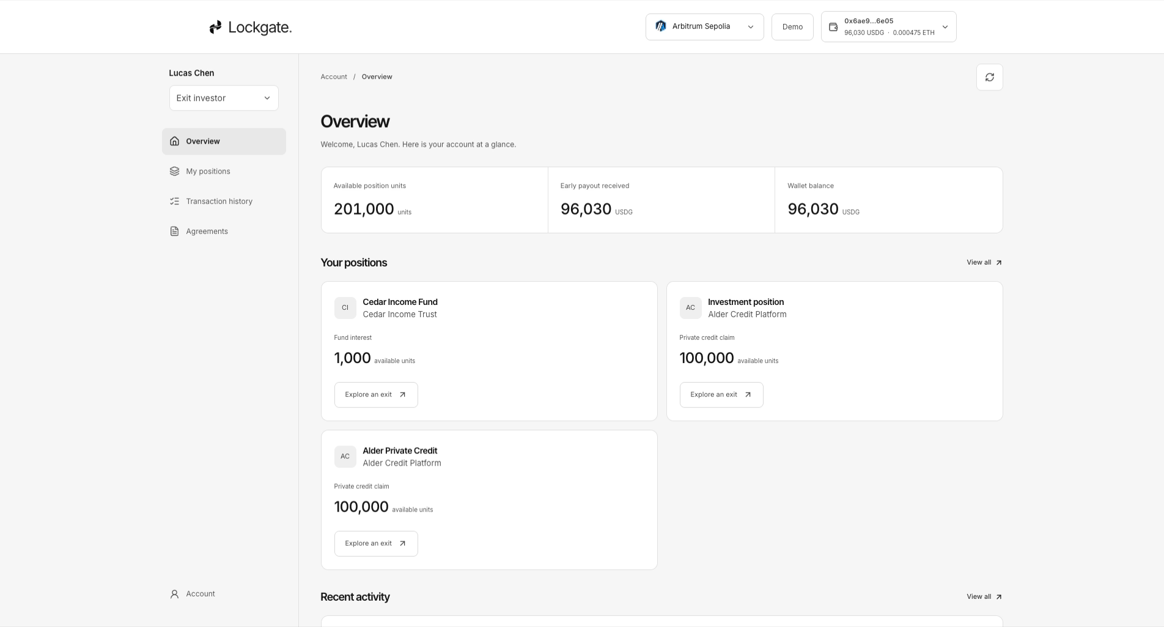Image resolution: width=1164 pixels, height=627 pixels.
Task: Click the Transaction history list icon
Action: [x=174, y=201]
